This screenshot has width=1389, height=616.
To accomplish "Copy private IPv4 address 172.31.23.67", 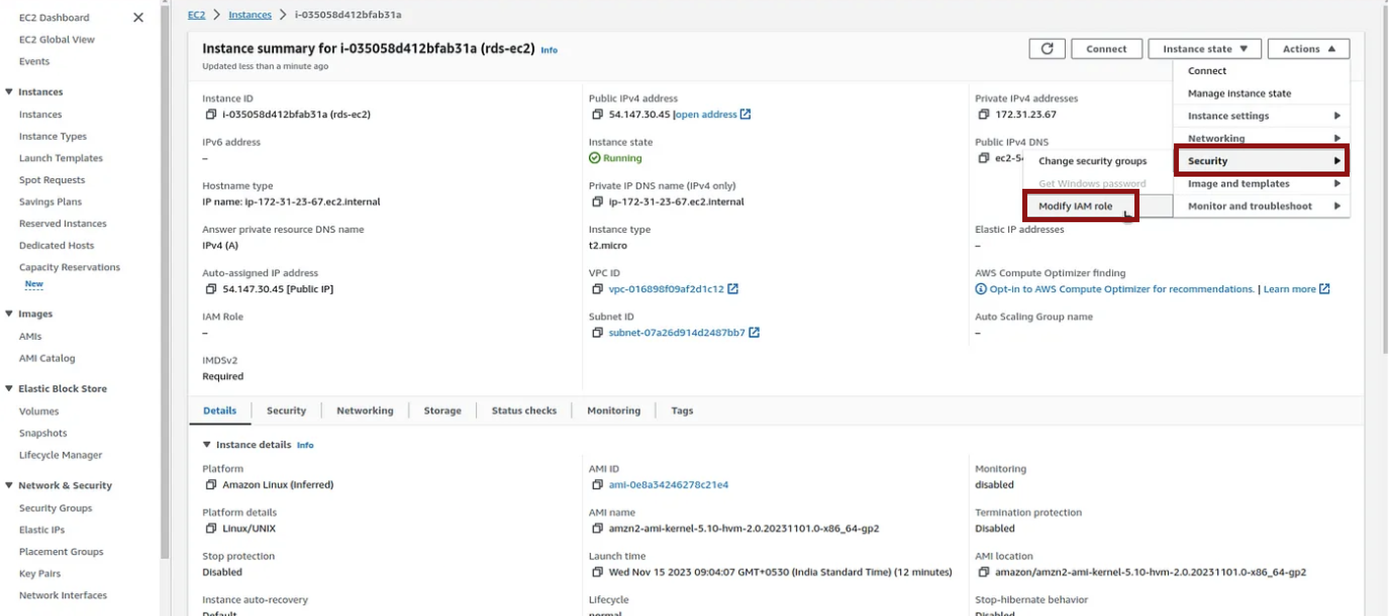I will [983, 114].
